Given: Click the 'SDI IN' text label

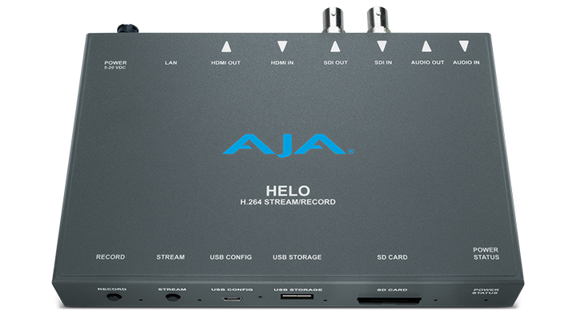Looking at the screenshot, I should [x=383, y=63].
